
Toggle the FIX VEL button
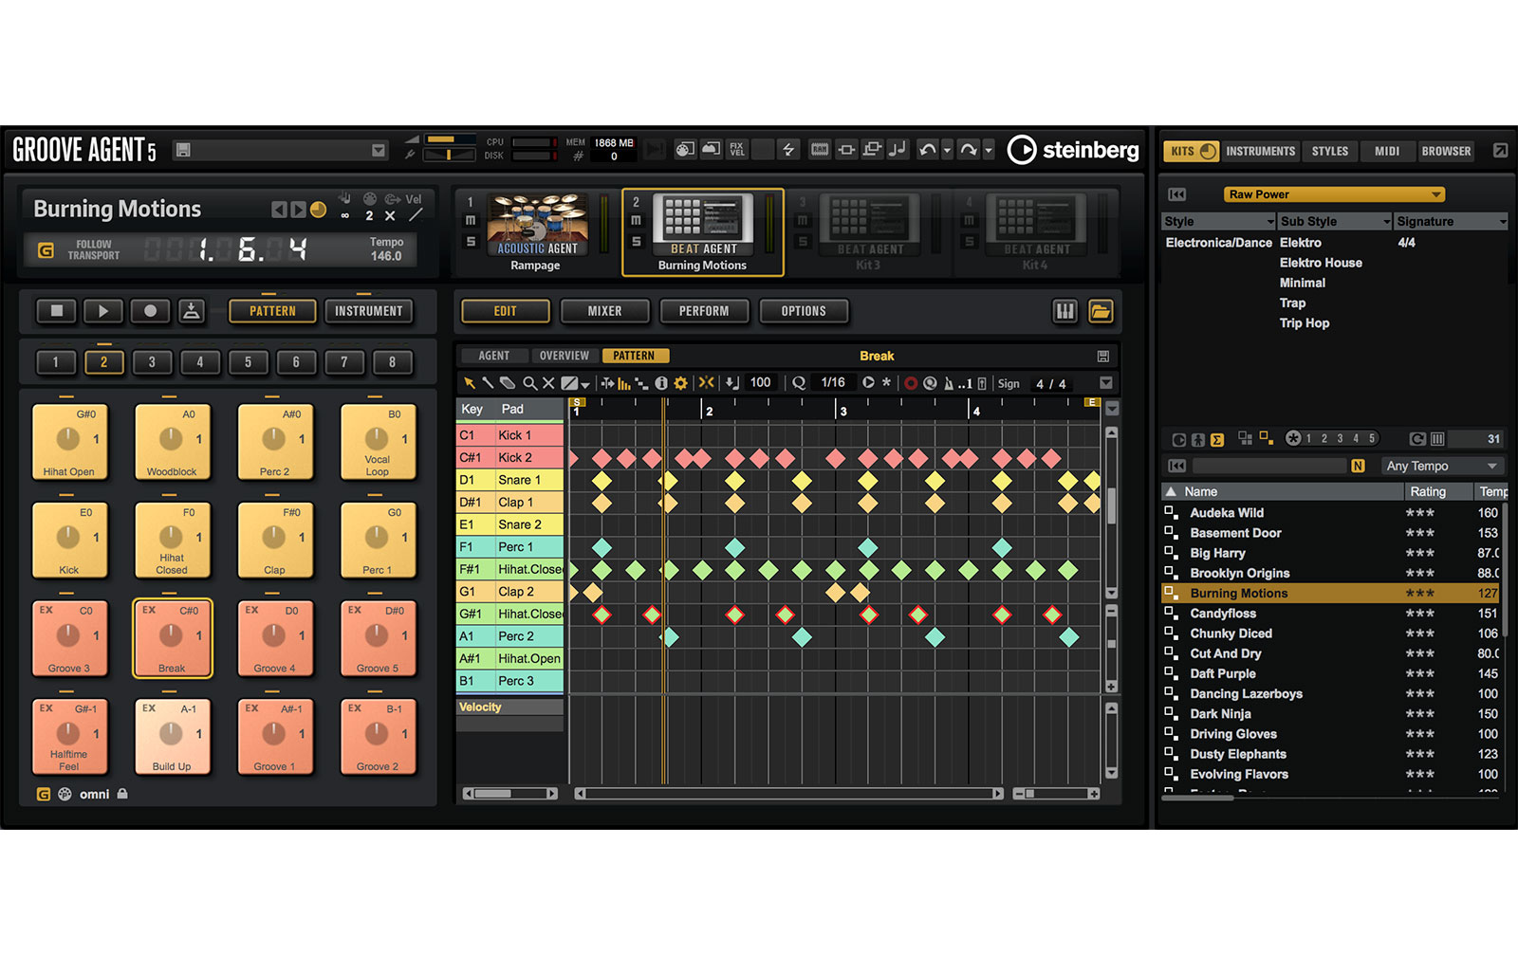point(737,150)
